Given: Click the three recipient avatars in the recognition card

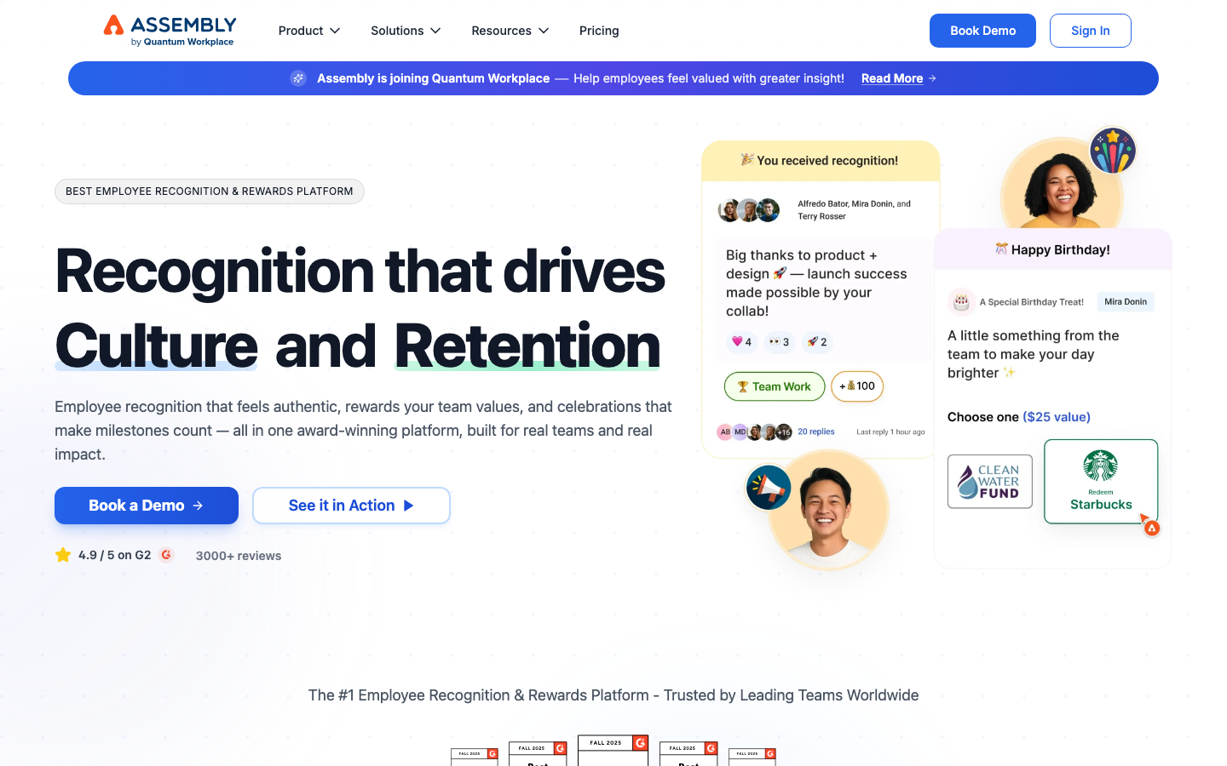Looking at the screenshot, I should click(x=749, y=210).
